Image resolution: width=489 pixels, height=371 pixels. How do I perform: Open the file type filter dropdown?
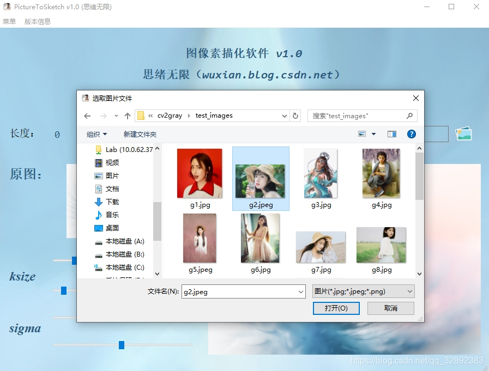coord(363,291)
